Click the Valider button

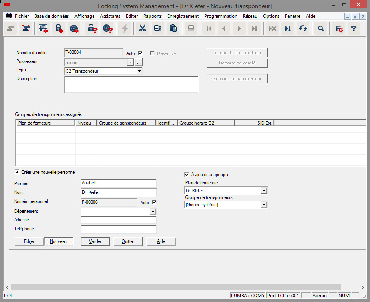(95, 241)
